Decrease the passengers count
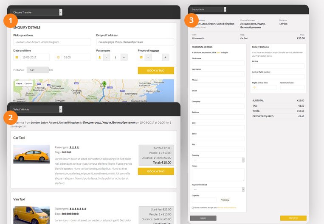This screenshot has height=224, width=324. click(x=107, y=57)
